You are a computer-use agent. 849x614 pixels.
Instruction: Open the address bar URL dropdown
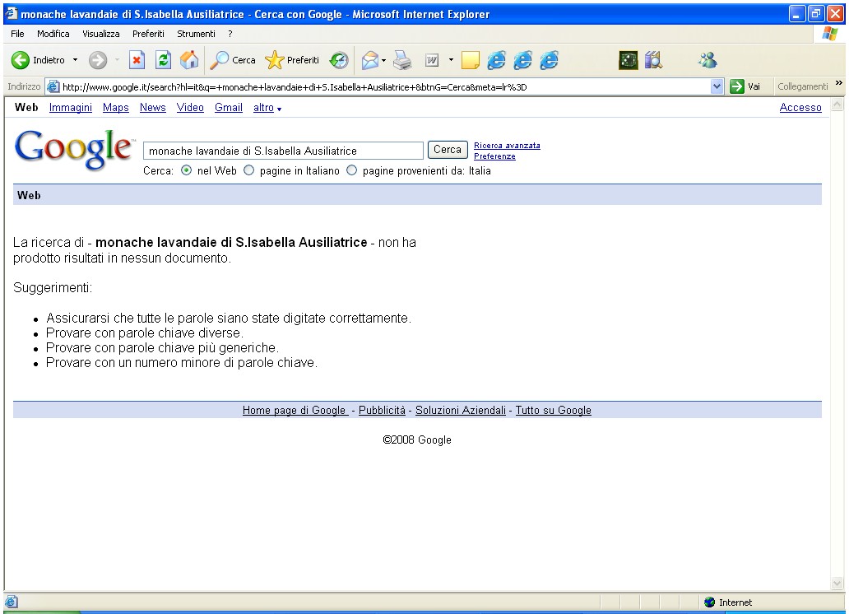click(x=717, y=86)
